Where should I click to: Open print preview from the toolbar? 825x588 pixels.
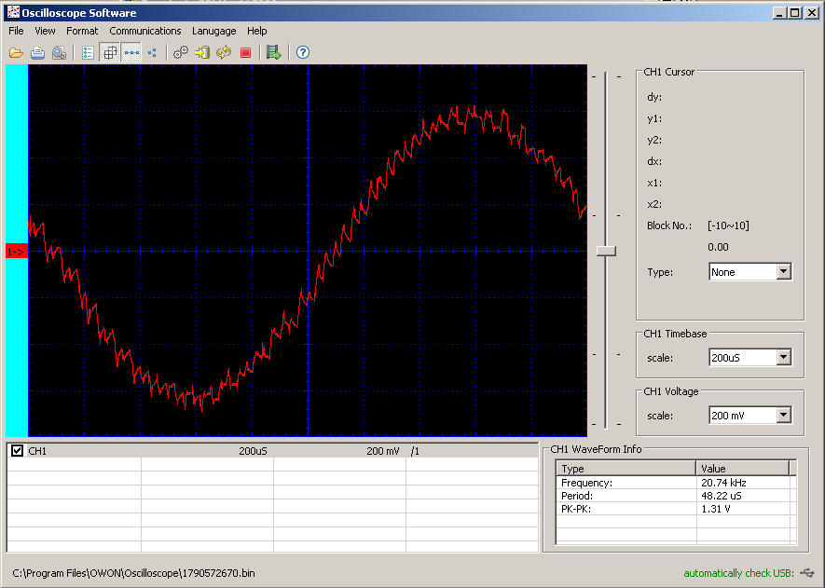point(59,53)
